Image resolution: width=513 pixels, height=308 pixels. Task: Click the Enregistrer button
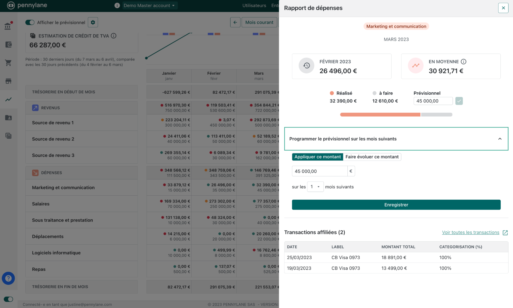(396, 205)
